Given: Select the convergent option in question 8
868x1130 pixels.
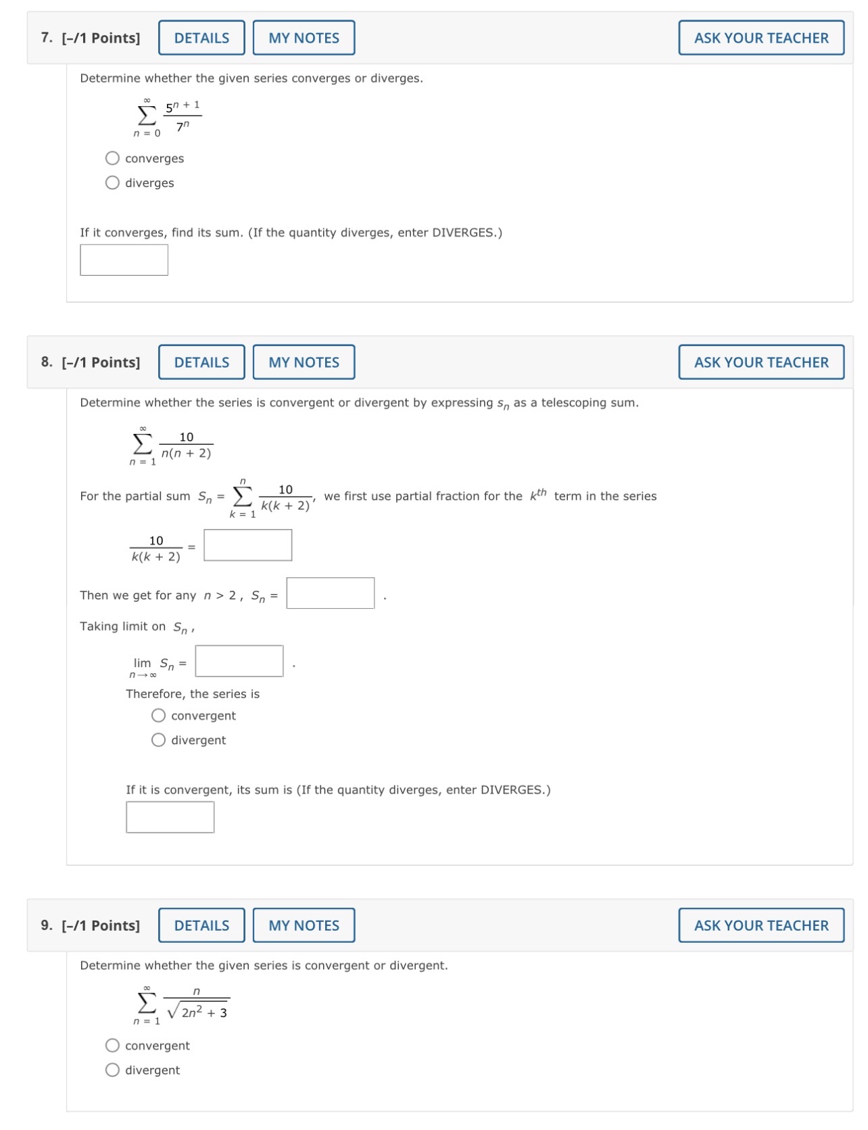Looking at the screenshot, I should click(158, 715).
